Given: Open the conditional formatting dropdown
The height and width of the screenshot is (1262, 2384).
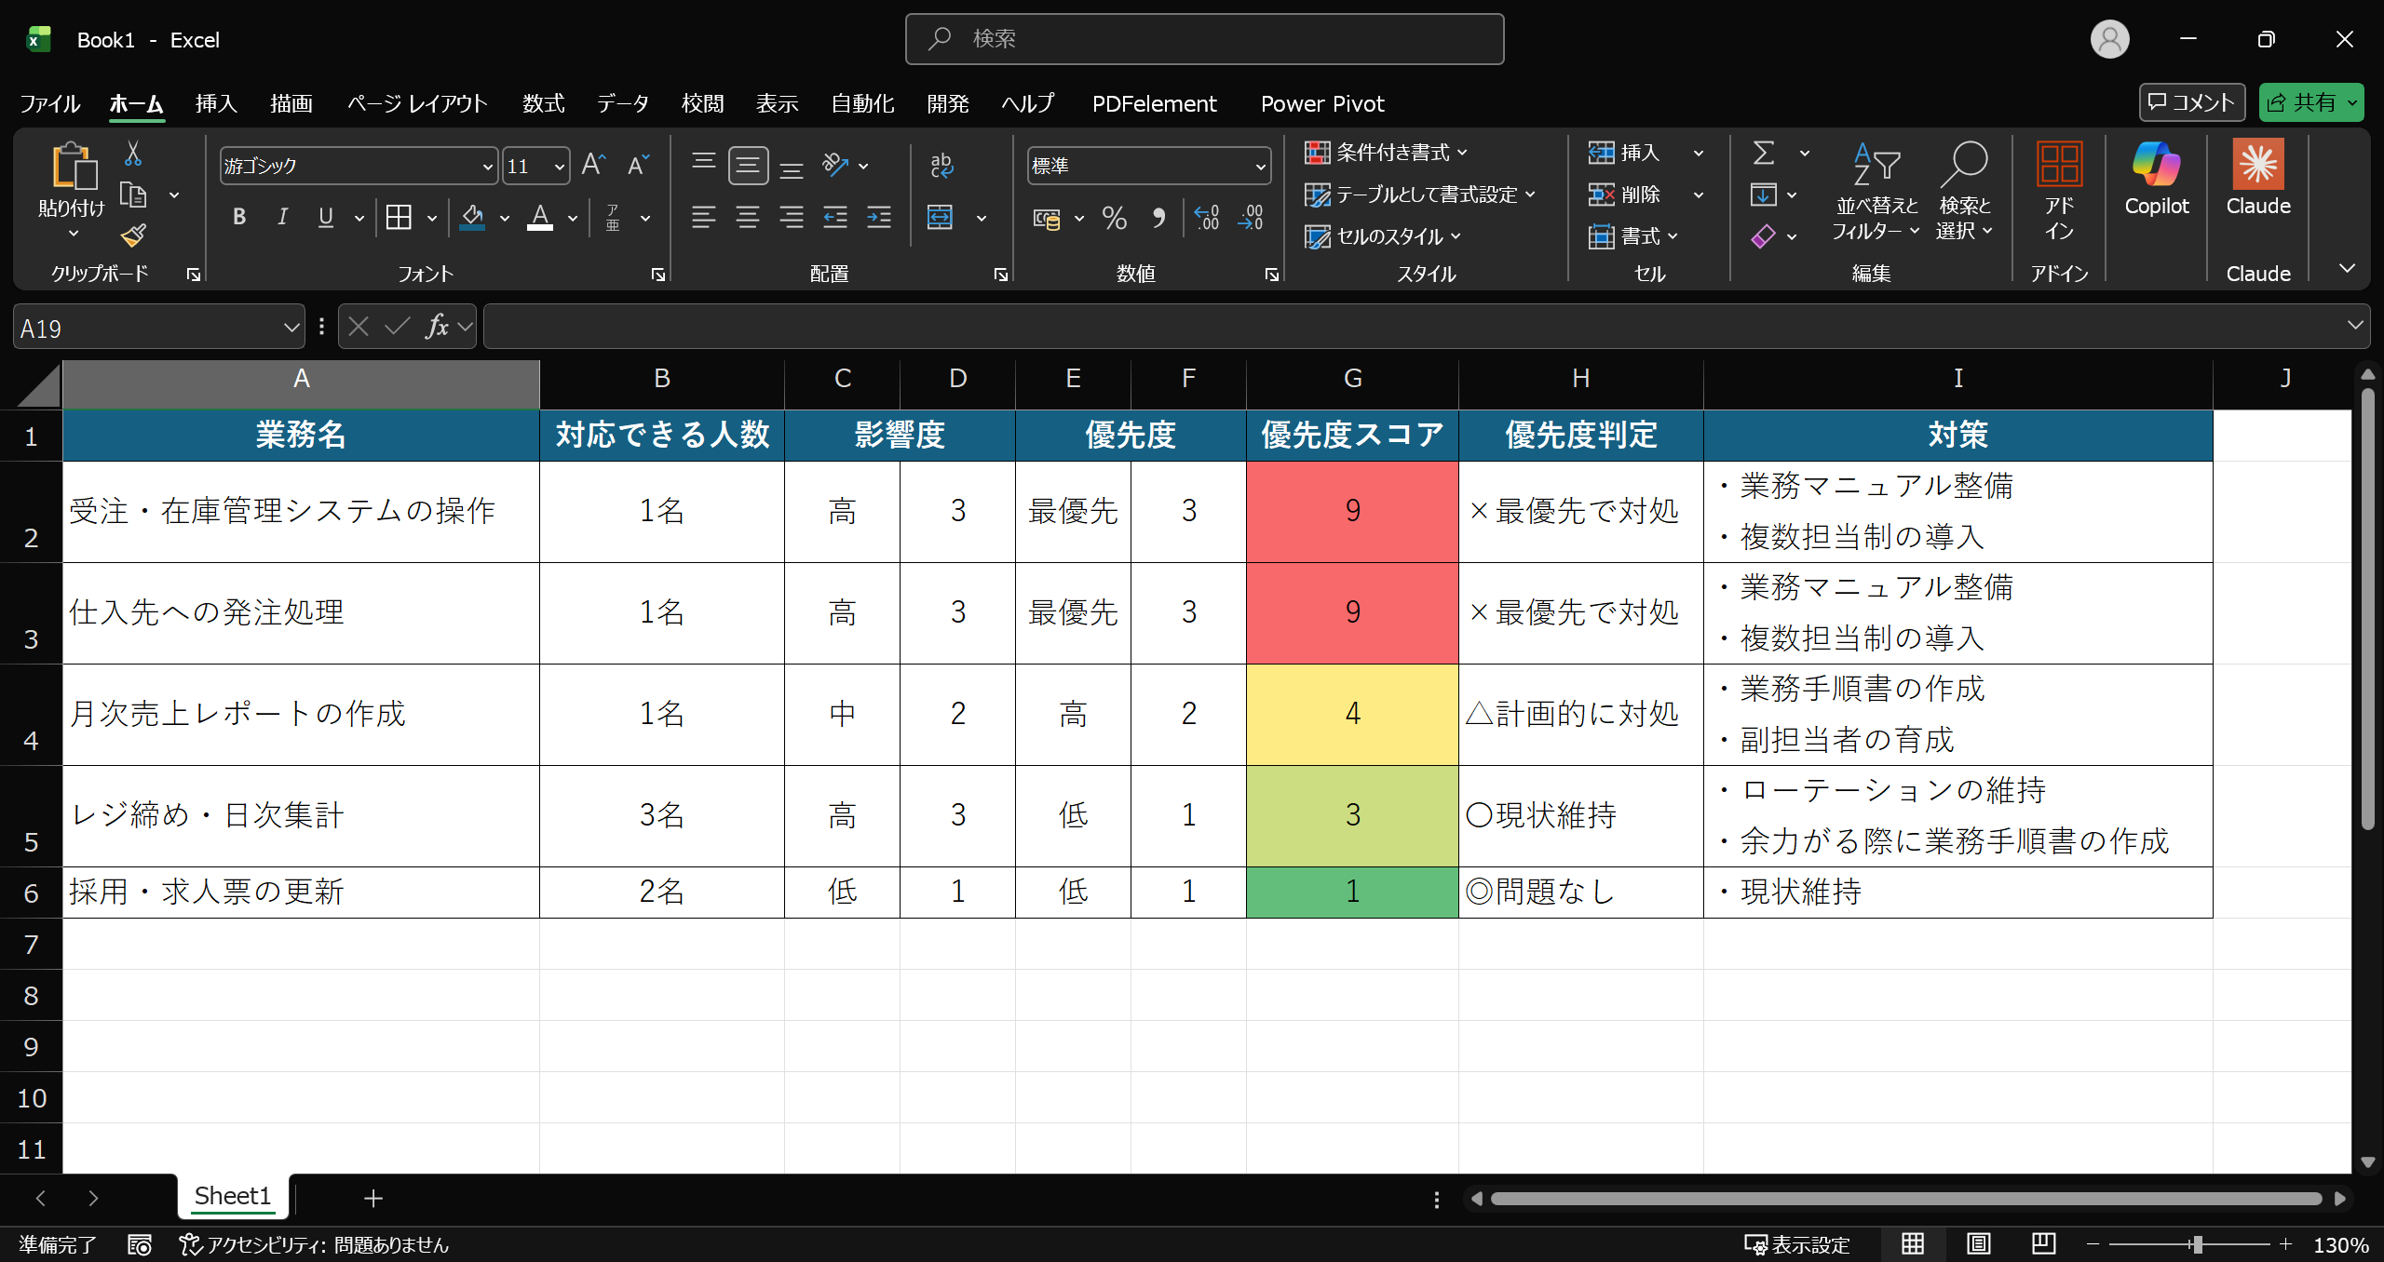Looking at the screenshot, I should click(x=1386, y=153).
